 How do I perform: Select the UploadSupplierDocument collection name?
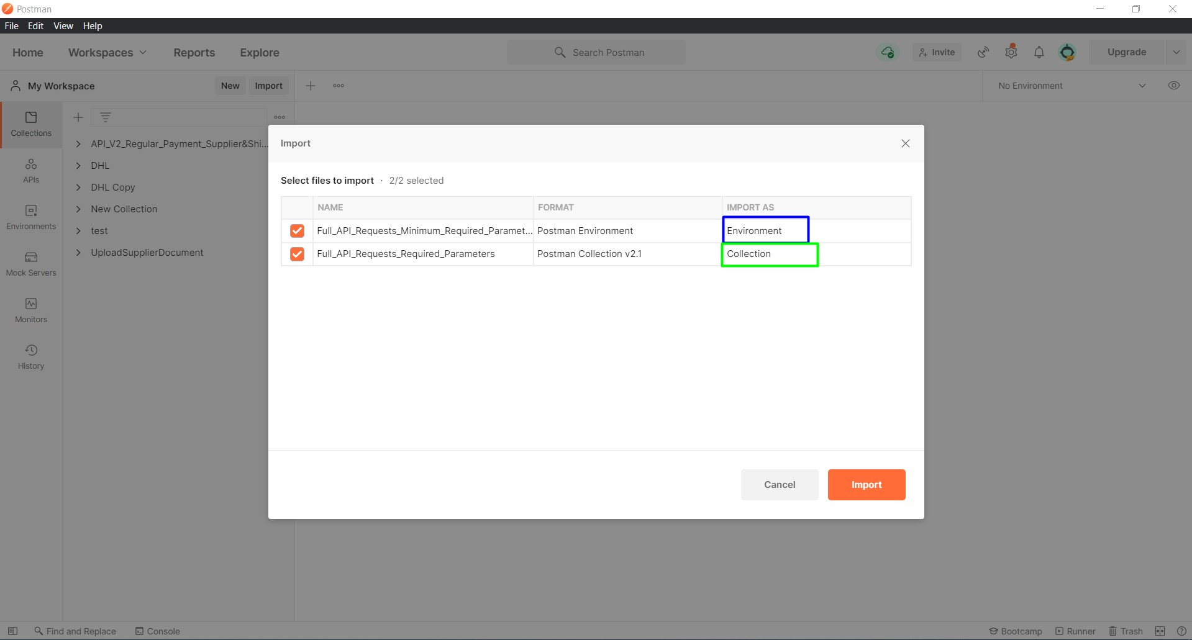coord(147,253)
